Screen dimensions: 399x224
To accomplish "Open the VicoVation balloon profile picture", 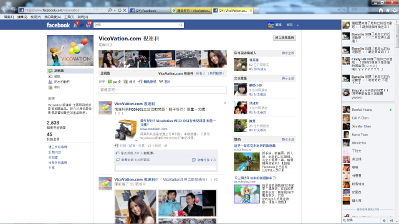I will click(x=70, y=50).
